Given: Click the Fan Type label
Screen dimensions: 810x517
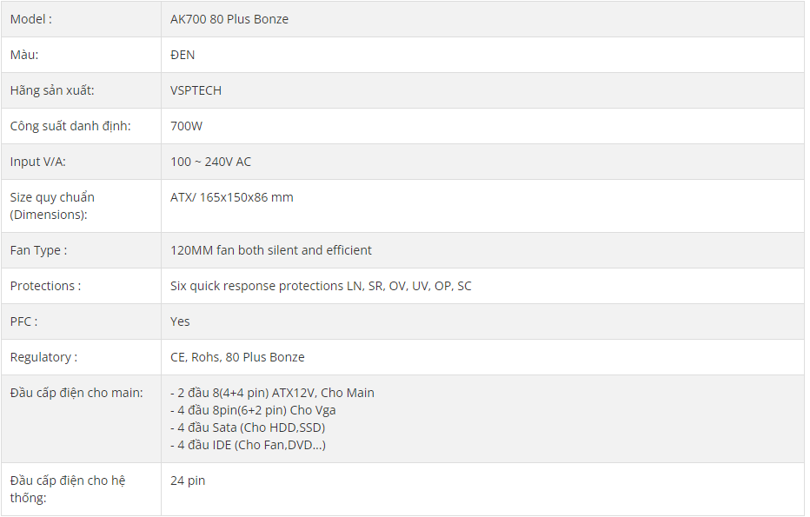Looking at the screenshot, I should [x=39, y=250].
